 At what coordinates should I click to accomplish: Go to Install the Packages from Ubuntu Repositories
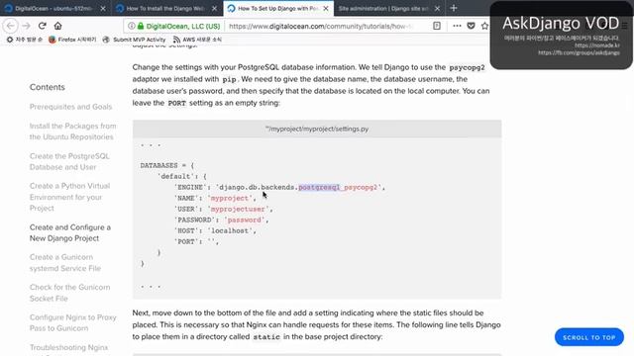[x=72, y=132]
